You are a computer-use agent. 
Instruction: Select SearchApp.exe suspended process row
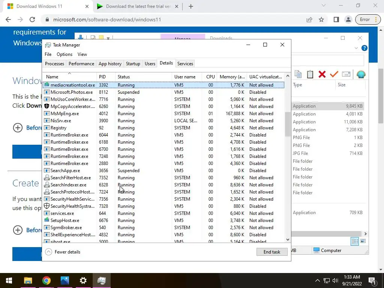(x=163, y=171)
